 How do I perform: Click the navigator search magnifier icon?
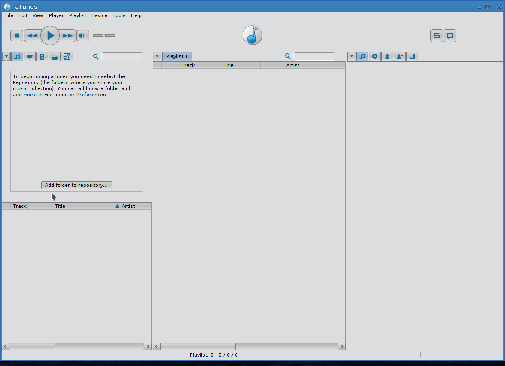96,57
